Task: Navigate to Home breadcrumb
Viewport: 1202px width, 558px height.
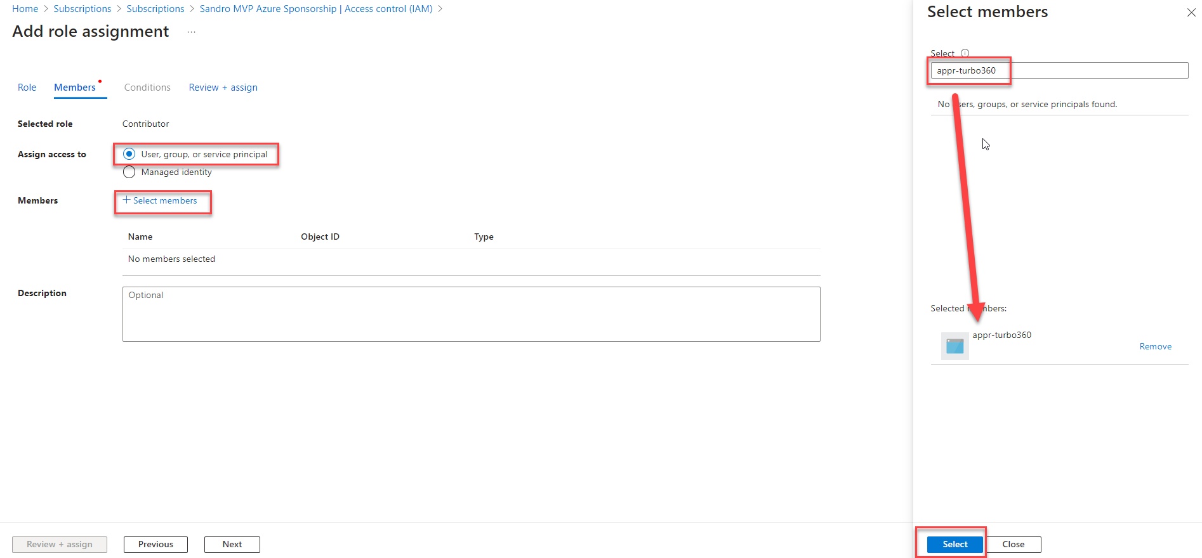Action: tap(25, 9)
